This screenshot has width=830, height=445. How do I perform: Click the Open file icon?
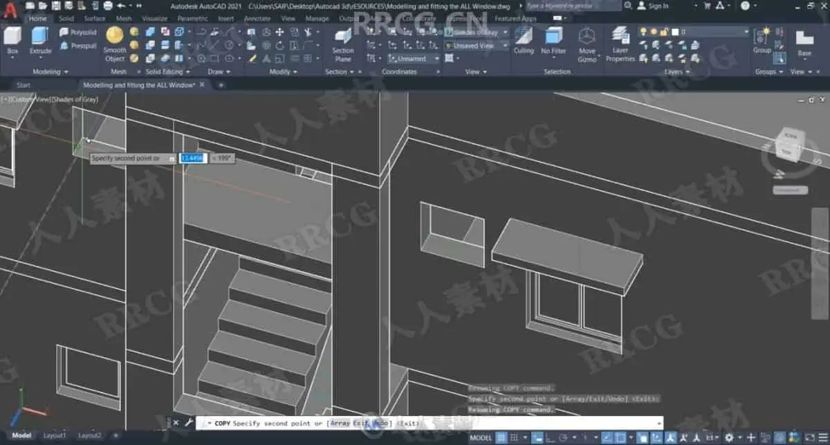42,6
